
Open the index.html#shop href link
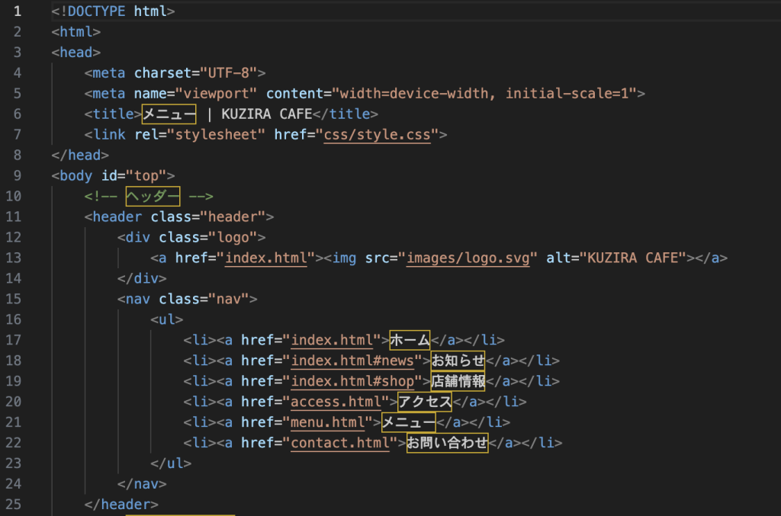coord(356,381)
